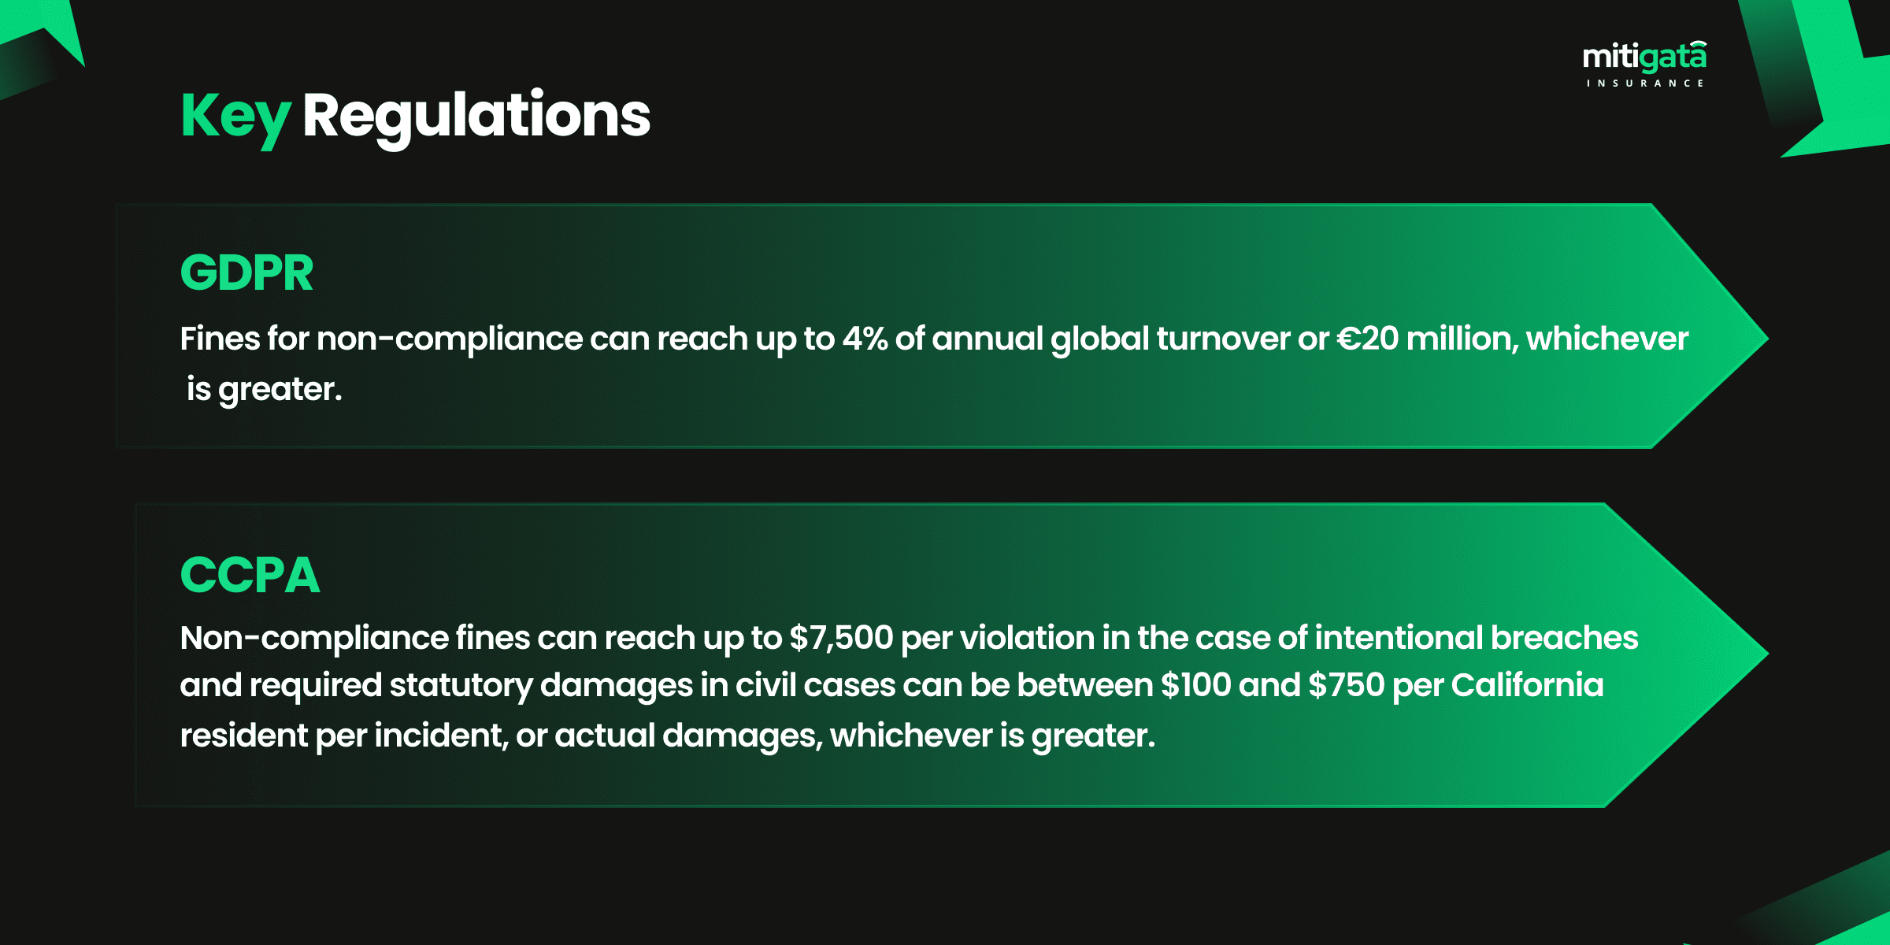The height and width of the screenshot is (945, 1890).
Task: Select the green word "Key" in the title
Action: pyautogui.click(x=235, y=117)
